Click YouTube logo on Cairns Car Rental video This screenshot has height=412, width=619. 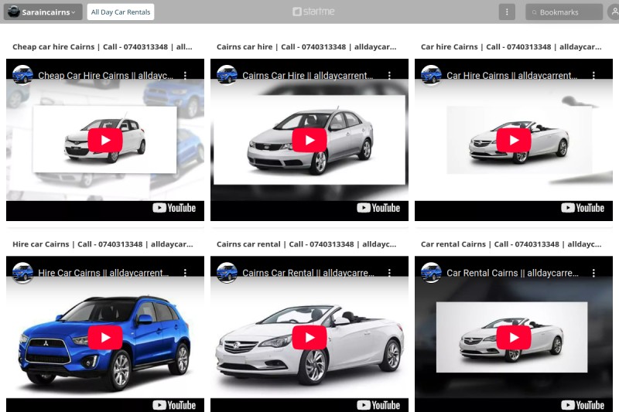point(378,405)
